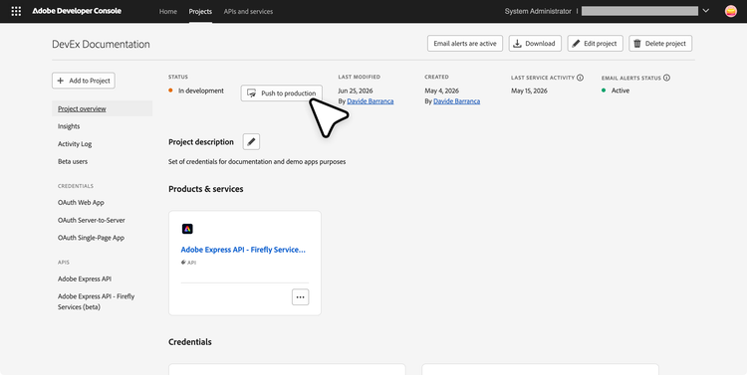Screen dimensions: 747x375
Task: Click the Push to production button
Action: [x=282, y=94]
